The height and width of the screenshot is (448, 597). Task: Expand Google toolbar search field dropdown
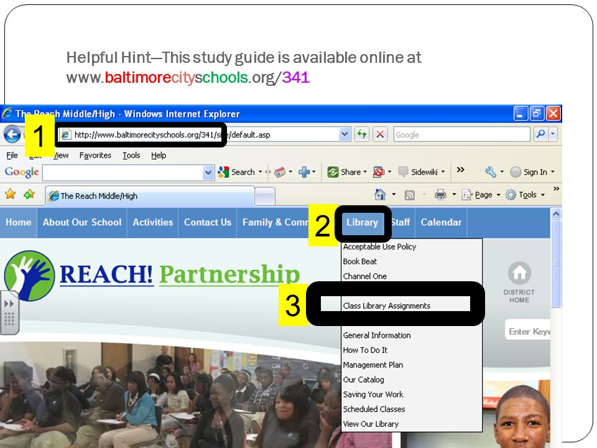(208, 172)
